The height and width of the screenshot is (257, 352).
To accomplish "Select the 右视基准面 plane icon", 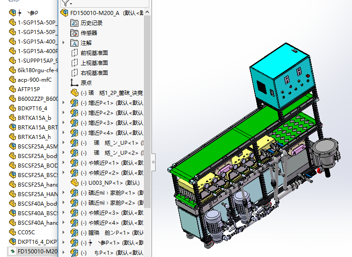I will tap(74, 73).
